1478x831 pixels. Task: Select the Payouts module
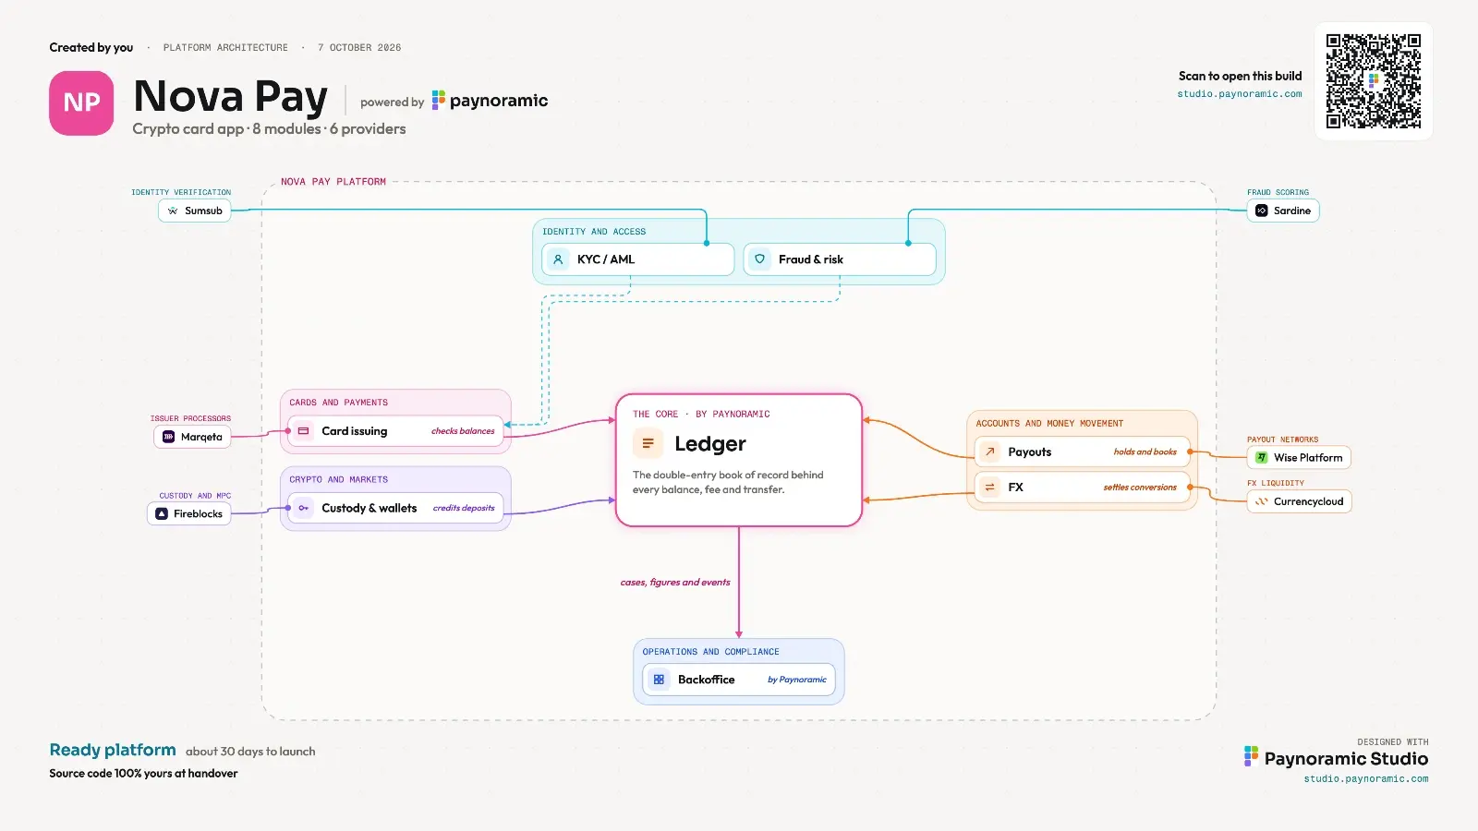1082,452
